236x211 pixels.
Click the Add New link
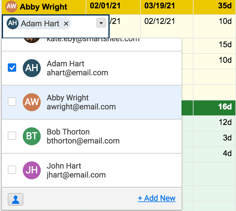pos(157,198)
